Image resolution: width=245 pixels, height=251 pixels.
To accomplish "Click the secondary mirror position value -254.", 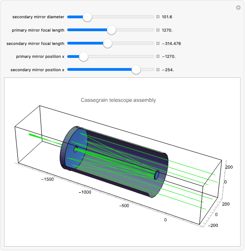I will pos(168,69).
